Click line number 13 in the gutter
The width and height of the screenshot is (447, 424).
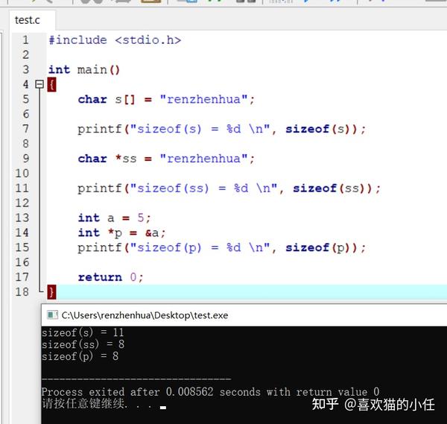pyautogui.click(x=22, y=218)
